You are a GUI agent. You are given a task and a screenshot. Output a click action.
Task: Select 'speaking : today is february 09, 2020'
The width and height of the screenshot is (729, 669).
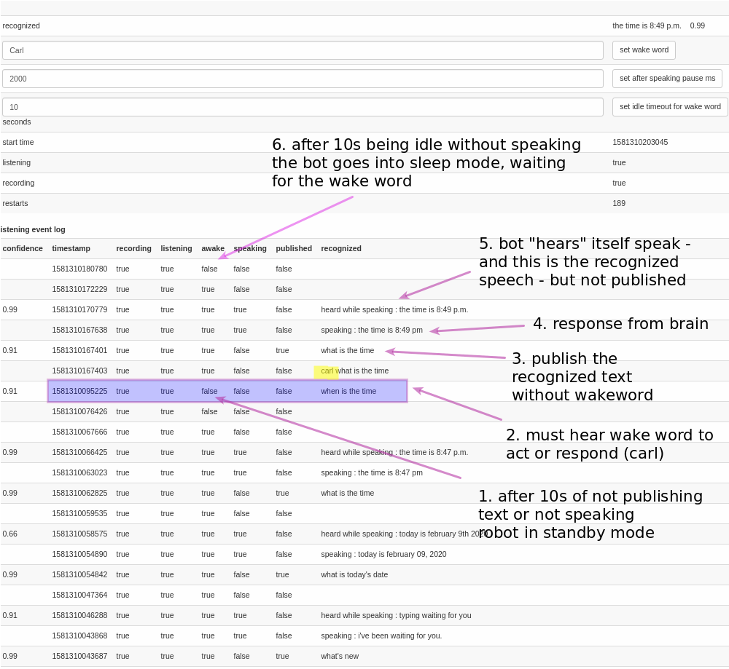[383, 554]
